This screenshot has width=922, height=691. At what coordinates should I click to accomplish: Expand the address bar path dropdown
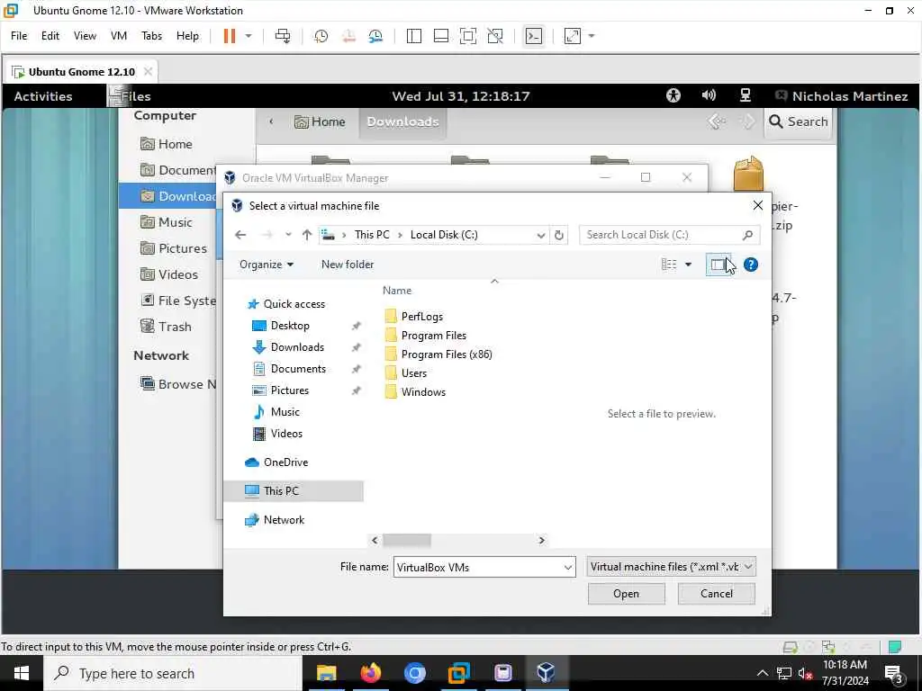coord(540,235)
